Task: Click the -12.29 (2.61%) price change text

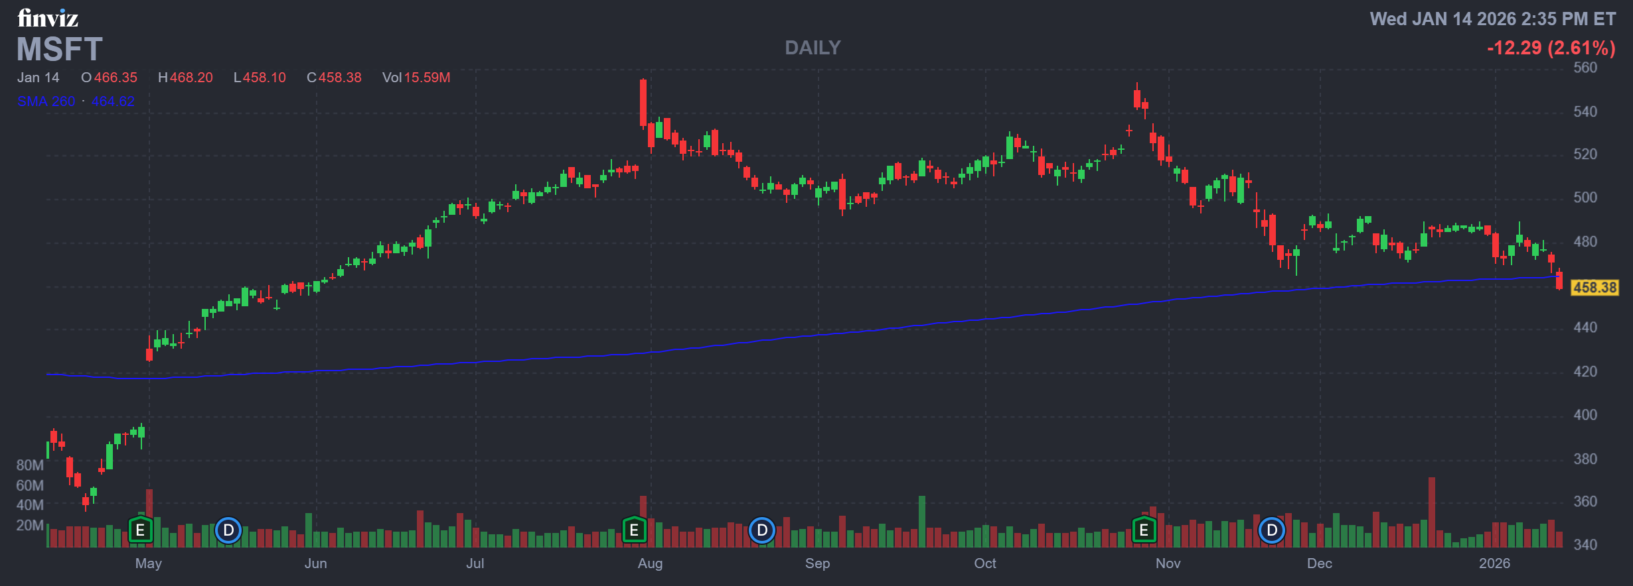Action: click(x=1551, y=48)
